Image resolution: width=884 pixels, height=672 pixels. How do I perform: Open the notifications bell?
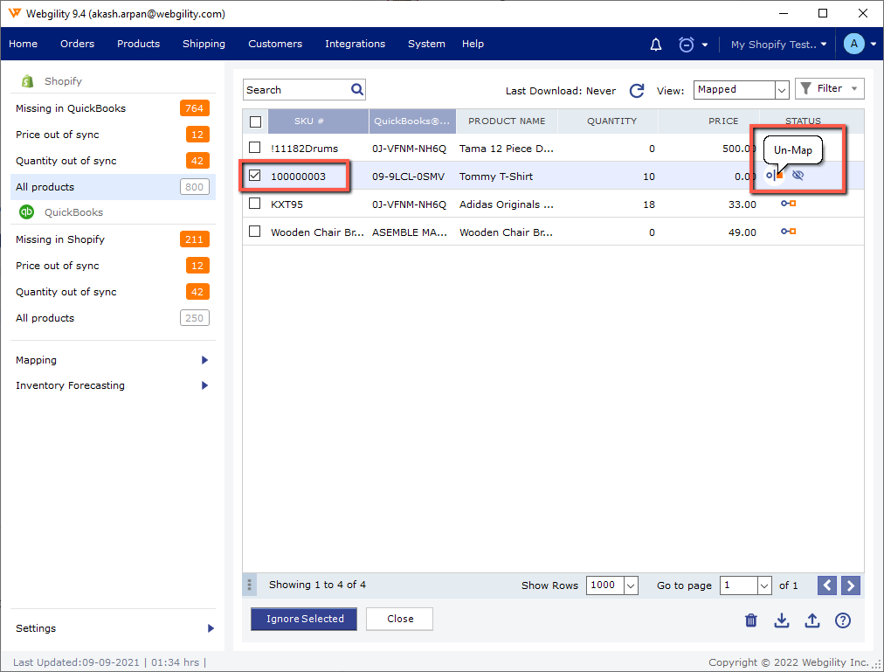(x=656, y=44)
